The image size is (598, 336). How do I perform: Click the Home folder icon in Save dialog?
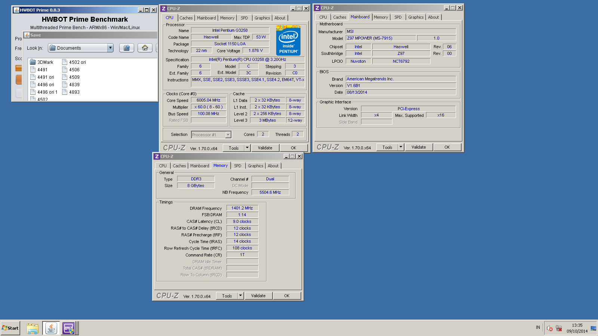pyautogui.click(x=145, y=48)
